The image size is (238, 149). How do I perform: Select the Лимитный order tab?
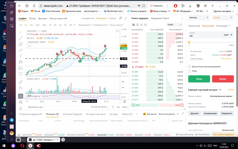pyautogui.click(x=194, y=26)
